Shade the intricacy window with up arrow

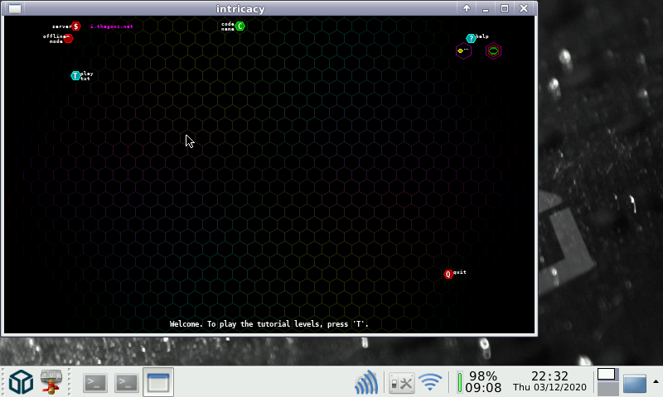tap(467, 8)
